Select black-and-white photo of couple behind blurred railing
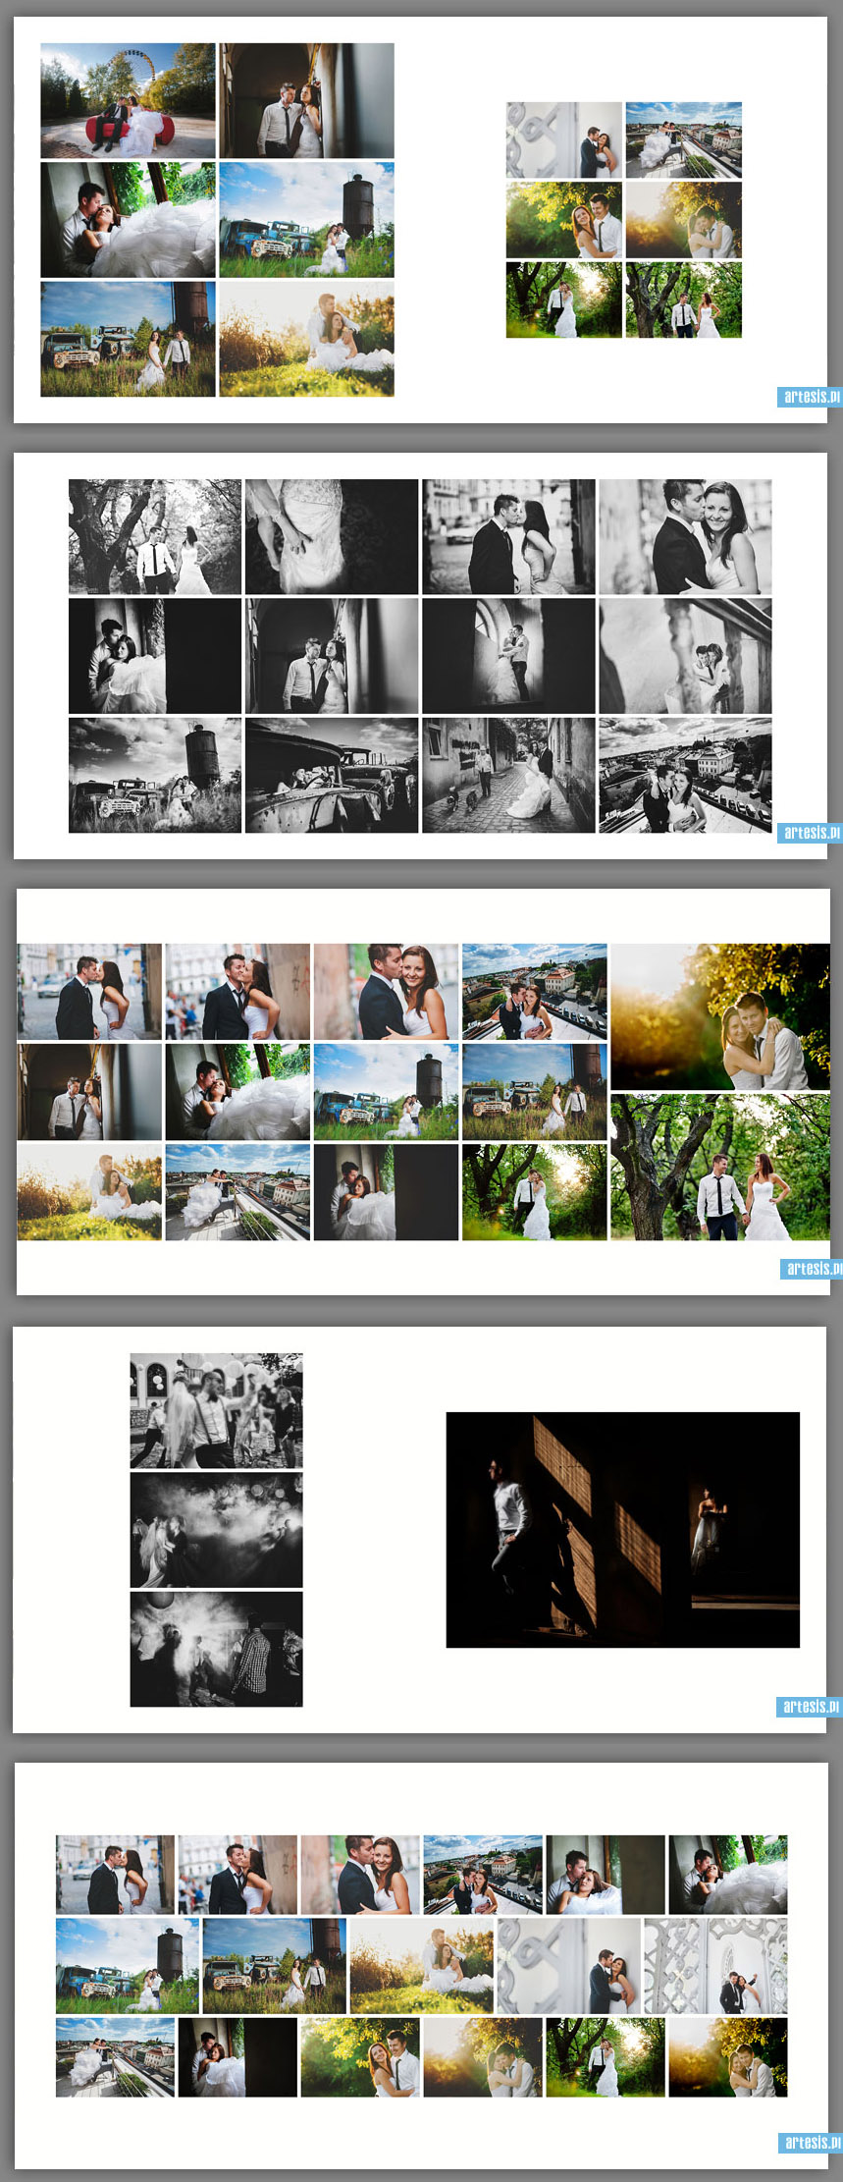Image resolution: width=843 pixels, height=2182 pixels. (685, 656)
